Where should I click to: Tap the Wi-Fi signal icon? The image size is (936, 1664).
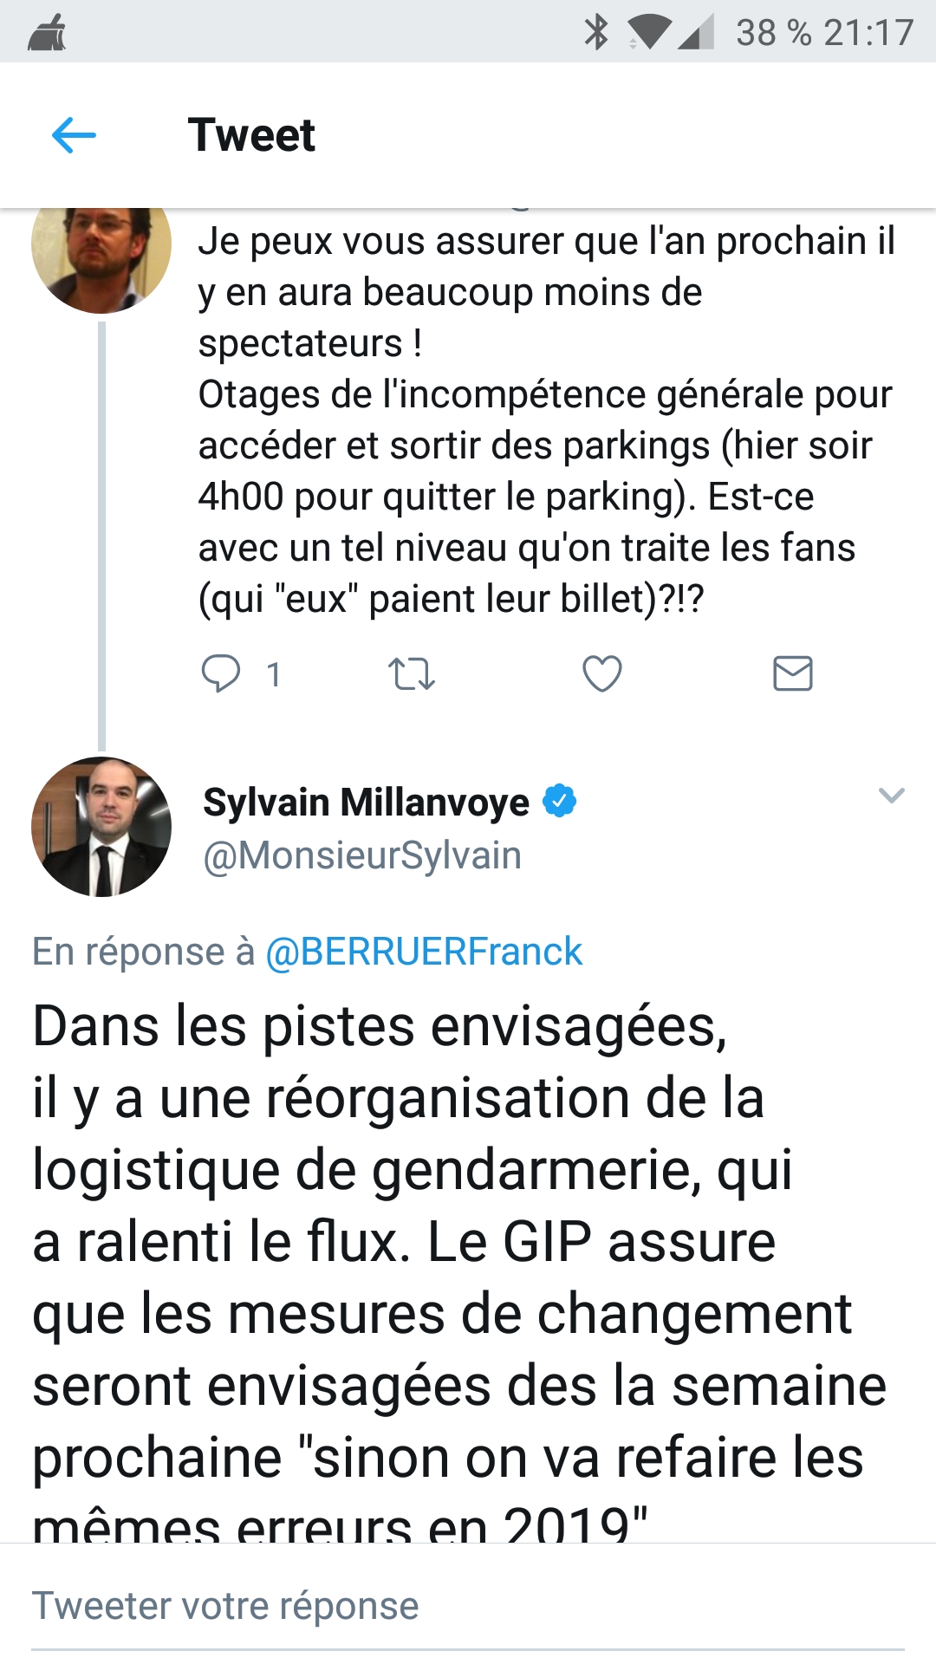click(x=648, y=33)
